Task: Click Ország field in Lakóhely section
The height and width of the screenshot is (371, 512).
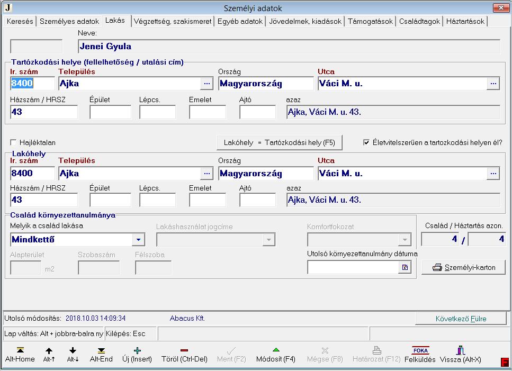Action: 266,173
